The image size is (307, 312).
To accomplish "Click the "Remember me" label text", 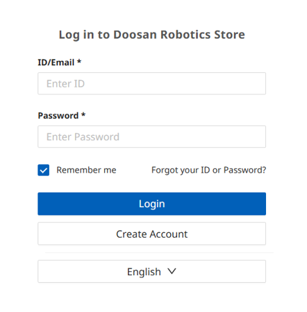I will tap(86, 170).
